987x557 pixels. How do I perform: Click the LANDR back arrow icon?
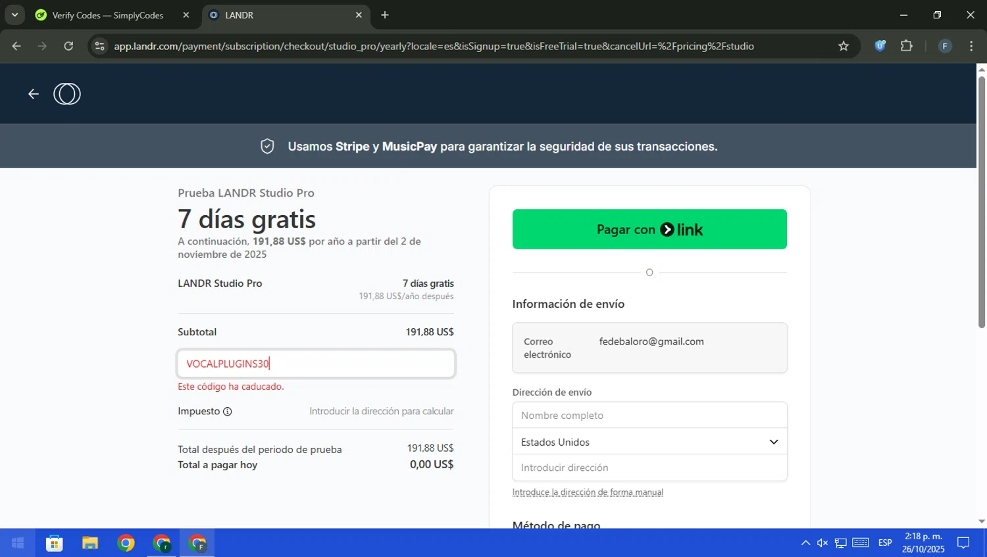point(33,94)
